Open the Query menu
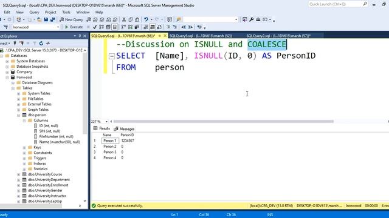The image size is (389, 218). coord(34,12)
